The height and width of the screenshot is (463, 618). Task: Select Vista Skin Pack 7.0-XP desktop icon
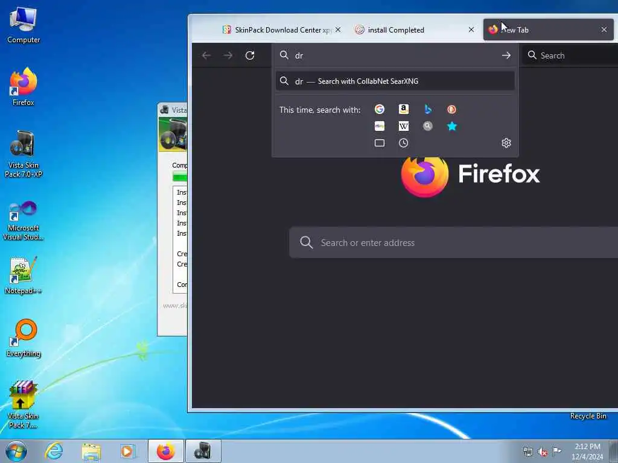(24, 154)
